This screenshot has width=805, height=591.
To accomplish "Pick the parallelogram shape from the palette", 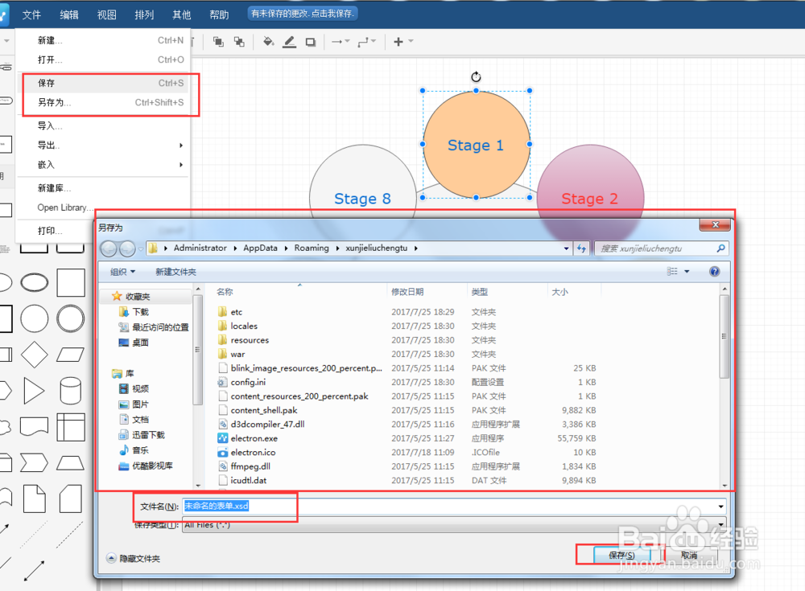I will click(70, 355).
